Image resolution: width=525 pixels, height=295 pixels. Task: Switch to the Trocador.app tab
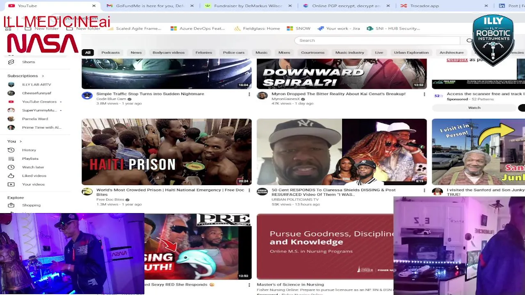click(x=444, y=6)
